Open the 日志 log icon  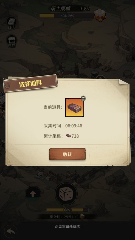pos(12,23)
